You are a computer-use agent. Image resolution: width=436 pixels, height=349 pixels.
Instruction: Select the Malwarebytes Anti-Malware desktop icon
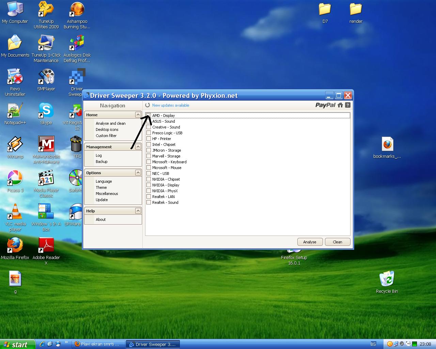pyautogui.click(x=46, y=150)
